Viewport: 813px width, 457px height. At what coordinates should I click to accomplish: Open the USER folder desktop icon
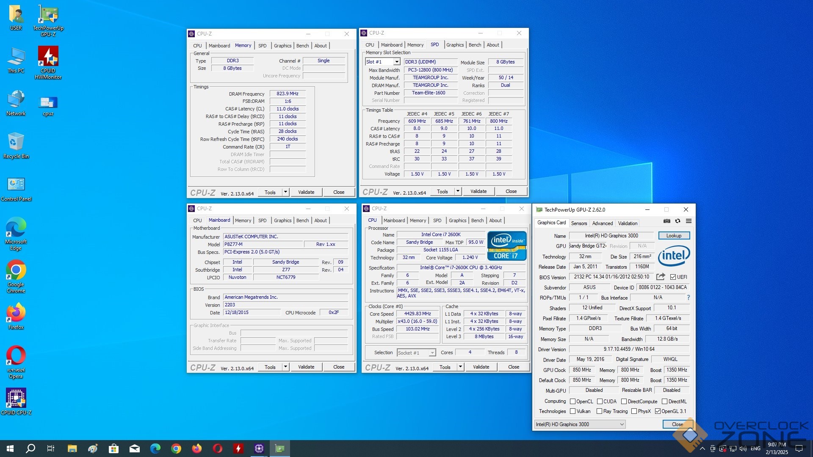click(16, 18)
